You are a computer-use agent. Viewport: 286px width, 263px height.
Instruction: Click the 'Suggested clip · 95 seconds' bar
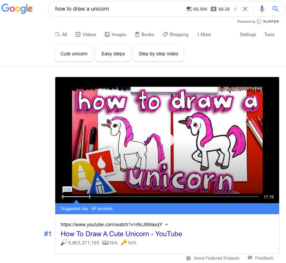167,209
